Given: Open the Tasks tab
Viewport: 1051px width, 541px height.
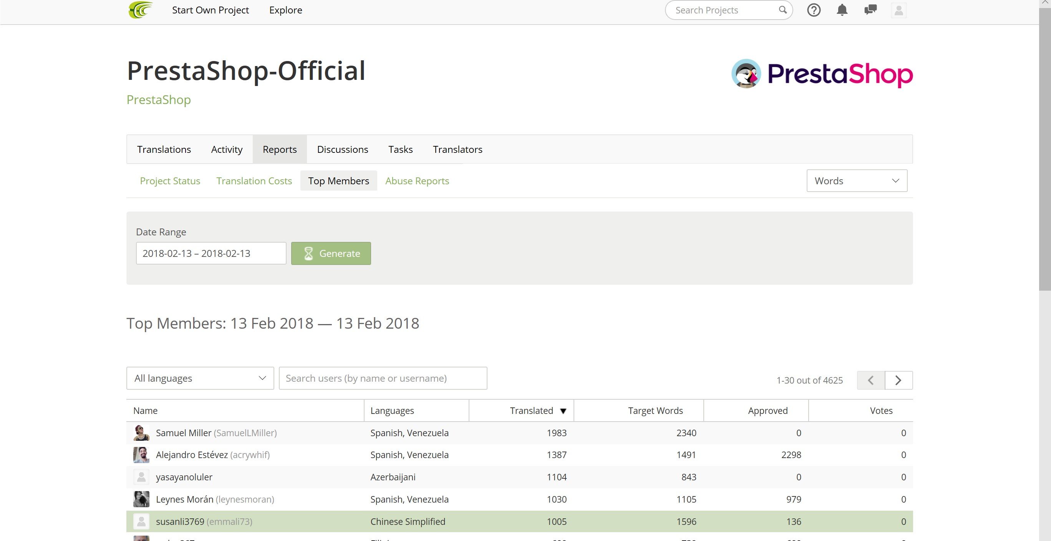Looking at the screenshot, I should coord(400,149).
